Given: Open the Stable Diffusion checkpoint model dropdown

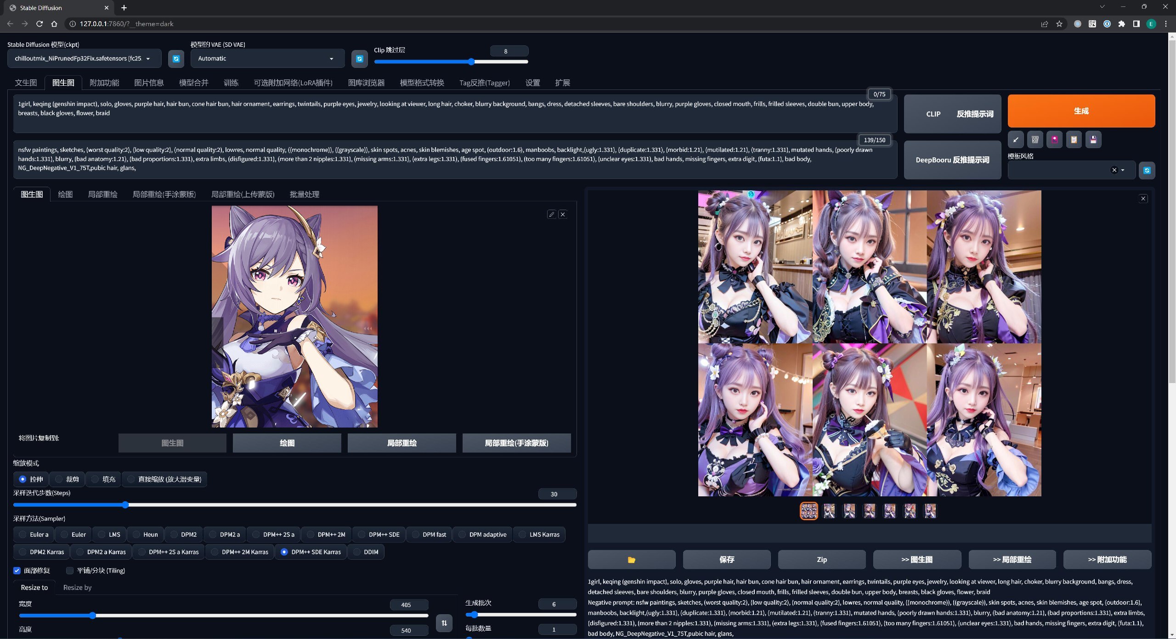Looking at the screenshot, I should point(85,58).
